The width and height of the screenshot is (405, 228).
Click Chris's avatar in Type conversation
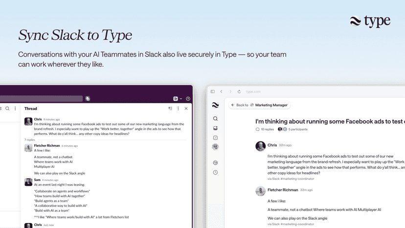[260, 146]
